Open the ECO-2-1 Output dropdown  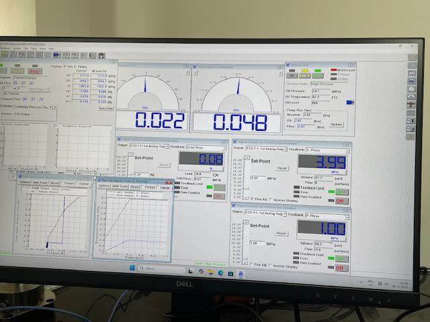tap(266, 149)
